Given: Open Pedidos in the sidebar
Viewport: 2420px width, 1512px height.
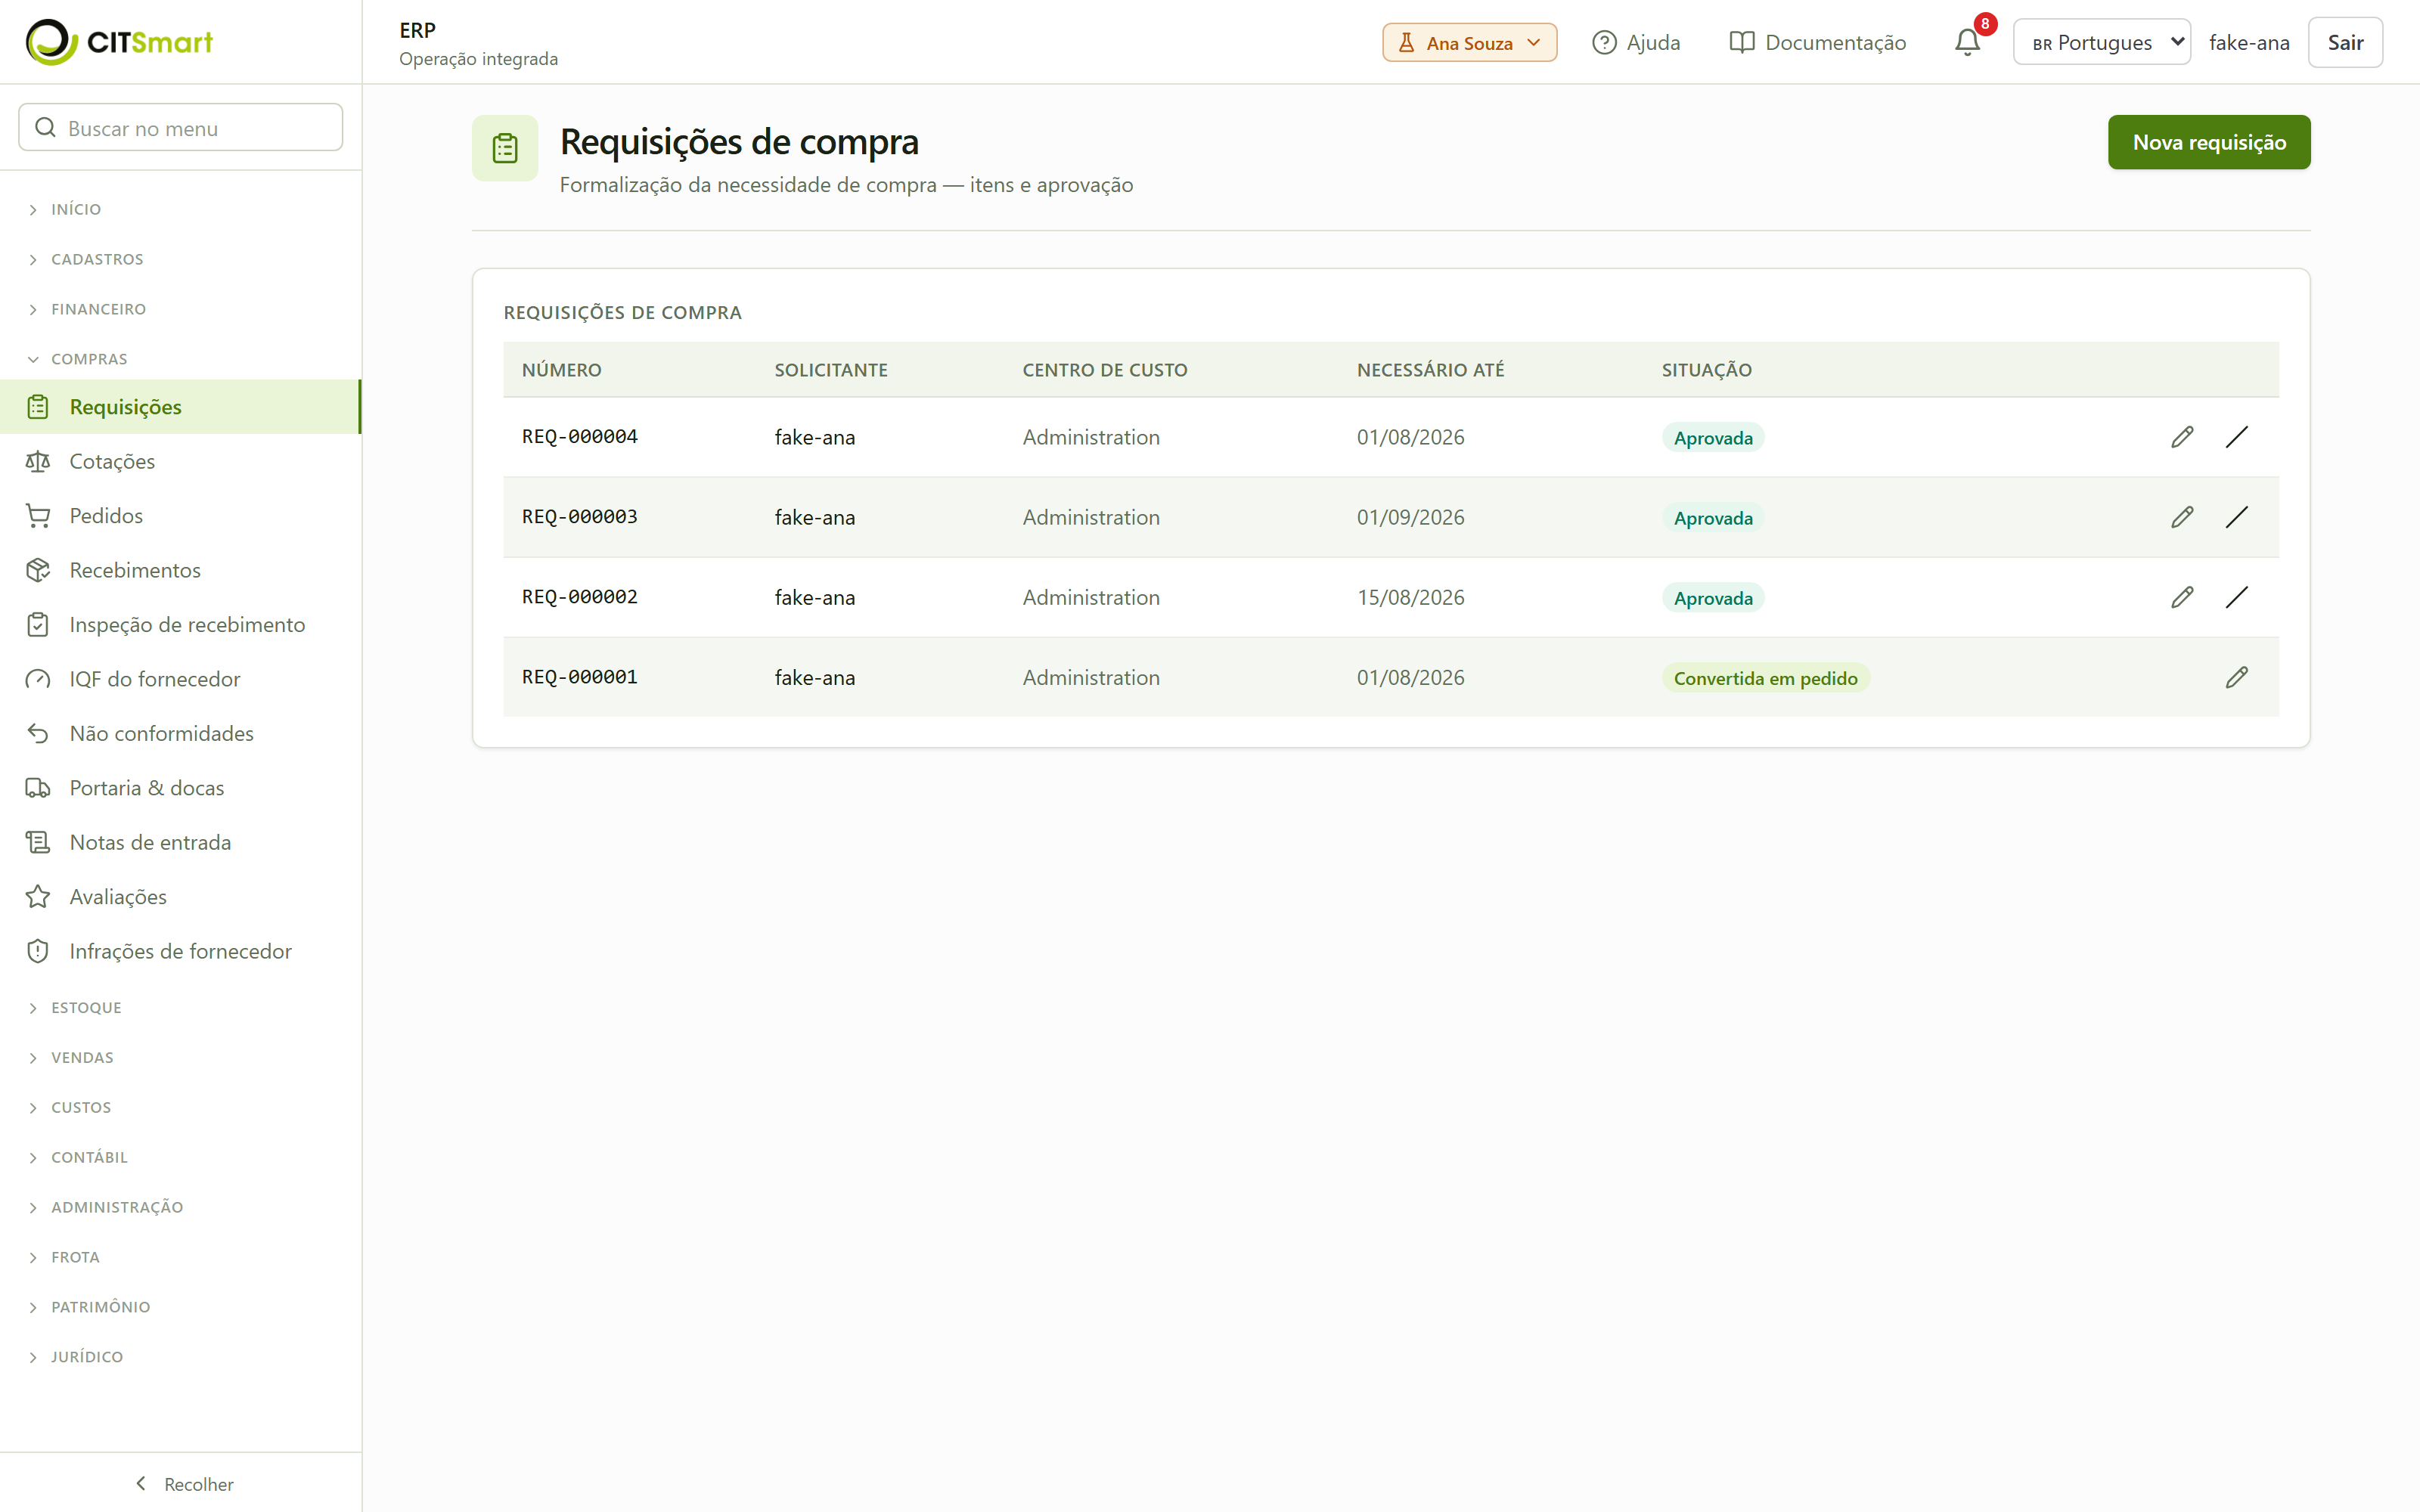Looking at the screenshot, I should coord(180,516).
